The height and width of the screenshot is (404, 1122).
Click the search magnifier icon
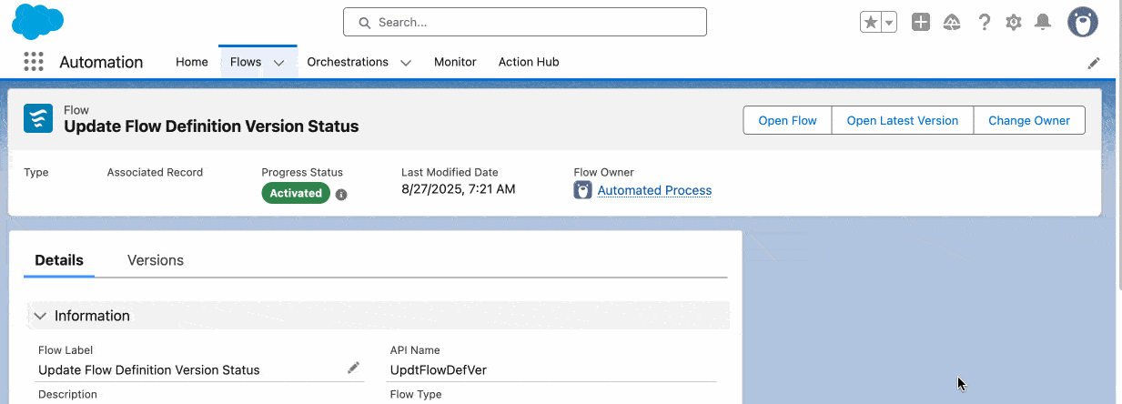365,22
